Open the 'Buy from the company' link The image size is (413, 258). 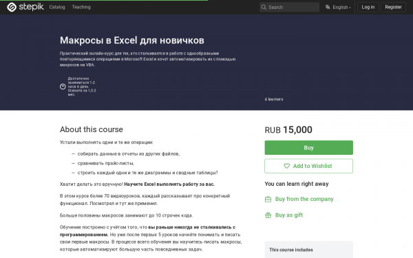pyautogui.click(x=304, y=199)
